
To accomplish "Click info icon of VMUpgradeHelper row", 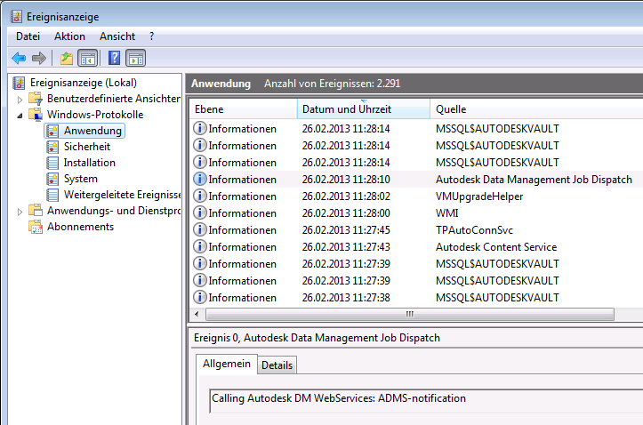I will pos(200,196).
